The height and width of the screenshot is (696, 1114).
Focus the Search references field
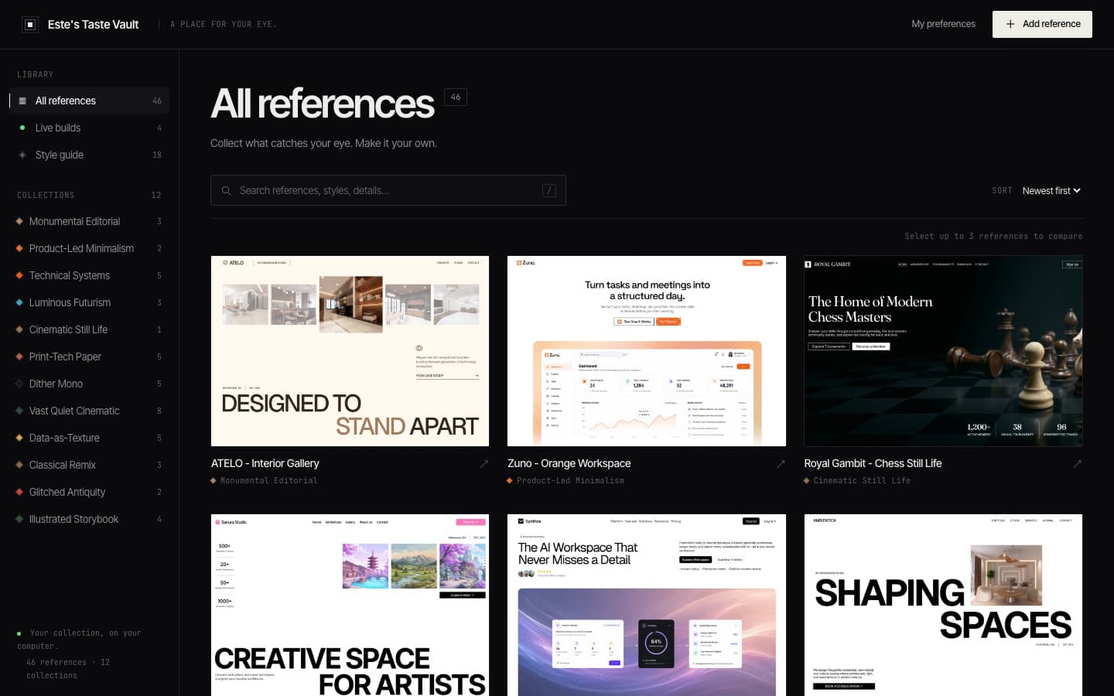coord(388,190)
